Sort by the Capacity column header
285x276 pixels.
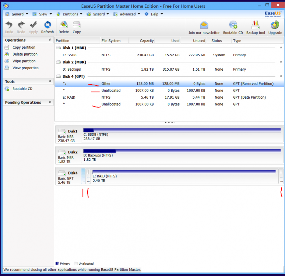pyautogui.click(x=142, y=41)
